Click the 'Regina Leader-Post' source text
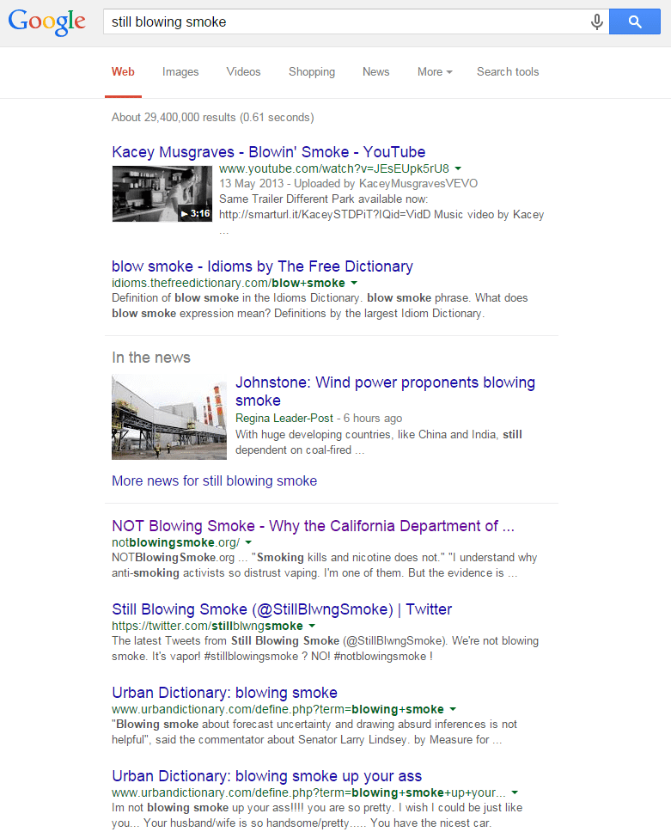The height and width of the screenshot is (832, 671). tap(284, 418)
